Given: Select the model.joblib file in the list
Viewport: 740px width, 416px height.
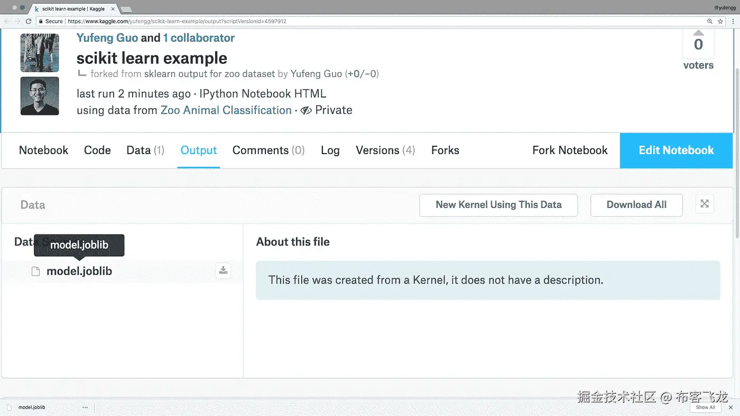Looking at the screenshot, I should click(x=79, y=271).
